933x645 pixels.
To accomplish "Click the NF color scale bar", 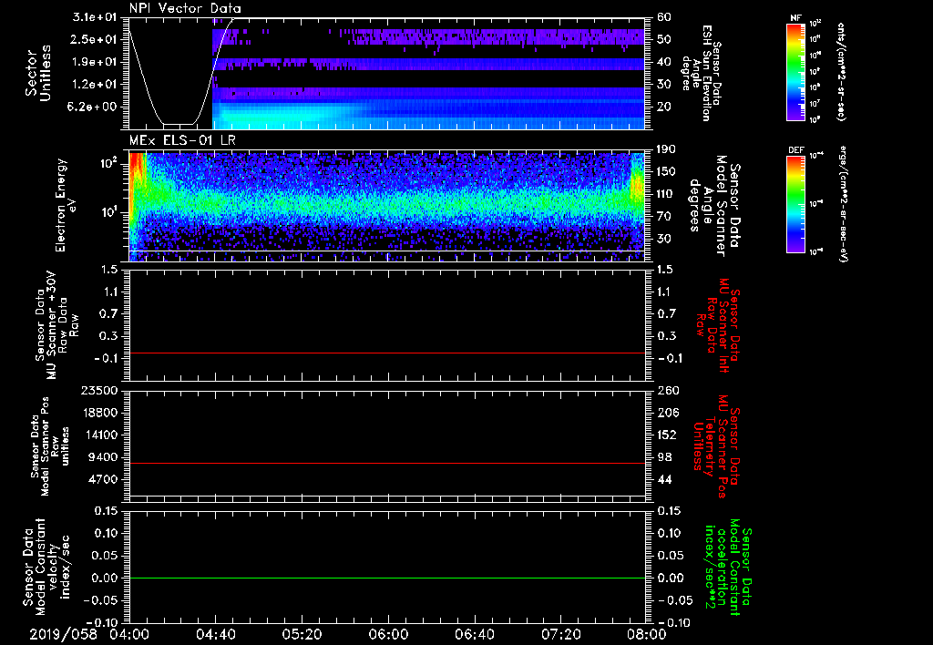I will (794, 74).
